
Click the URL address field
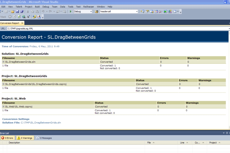118,28
